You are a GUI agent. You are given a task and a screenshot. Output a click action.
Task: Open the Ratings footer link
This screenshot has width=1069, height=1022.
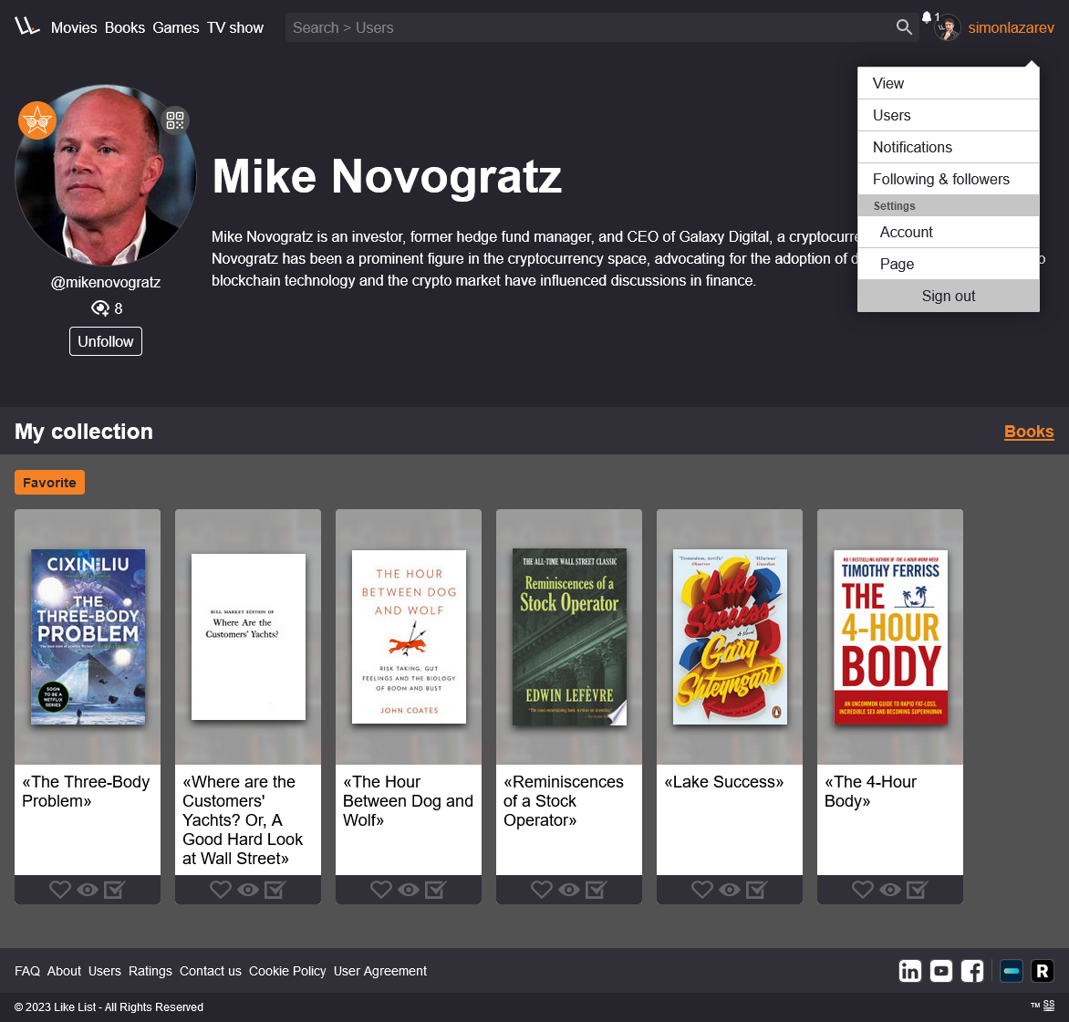pyautogui.click(x=150, y=971)
